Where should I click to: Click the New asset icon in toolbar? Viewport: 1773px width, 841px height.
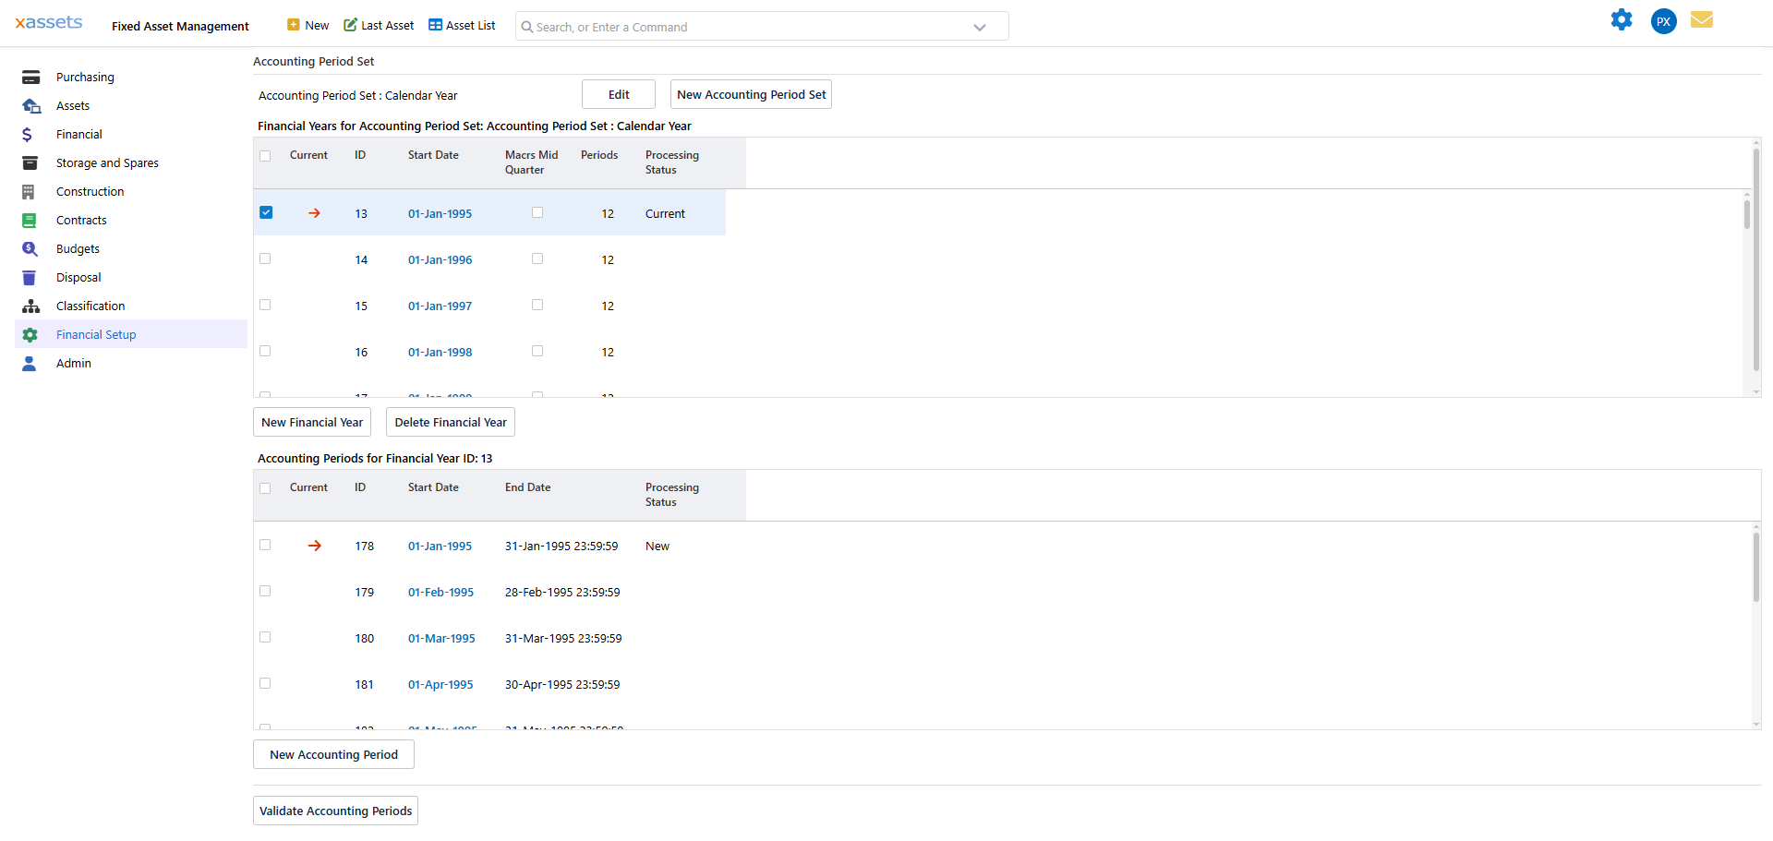click(294, 25)
